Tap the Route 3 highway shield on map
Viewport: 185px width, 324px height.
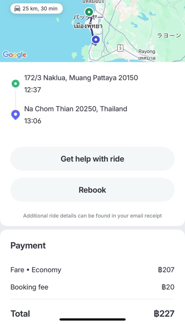pos(120,48)
